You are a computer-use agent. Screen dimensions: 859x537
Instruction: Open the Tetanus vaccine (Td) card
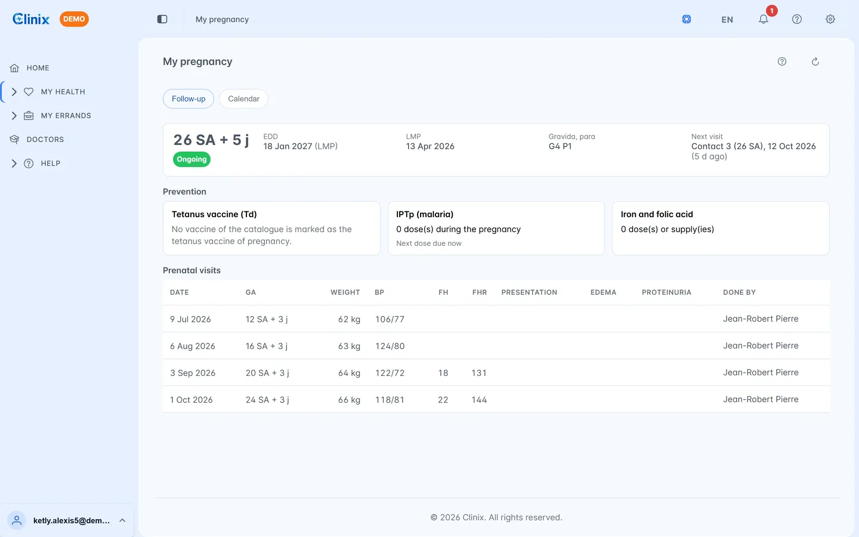(271, 228)
